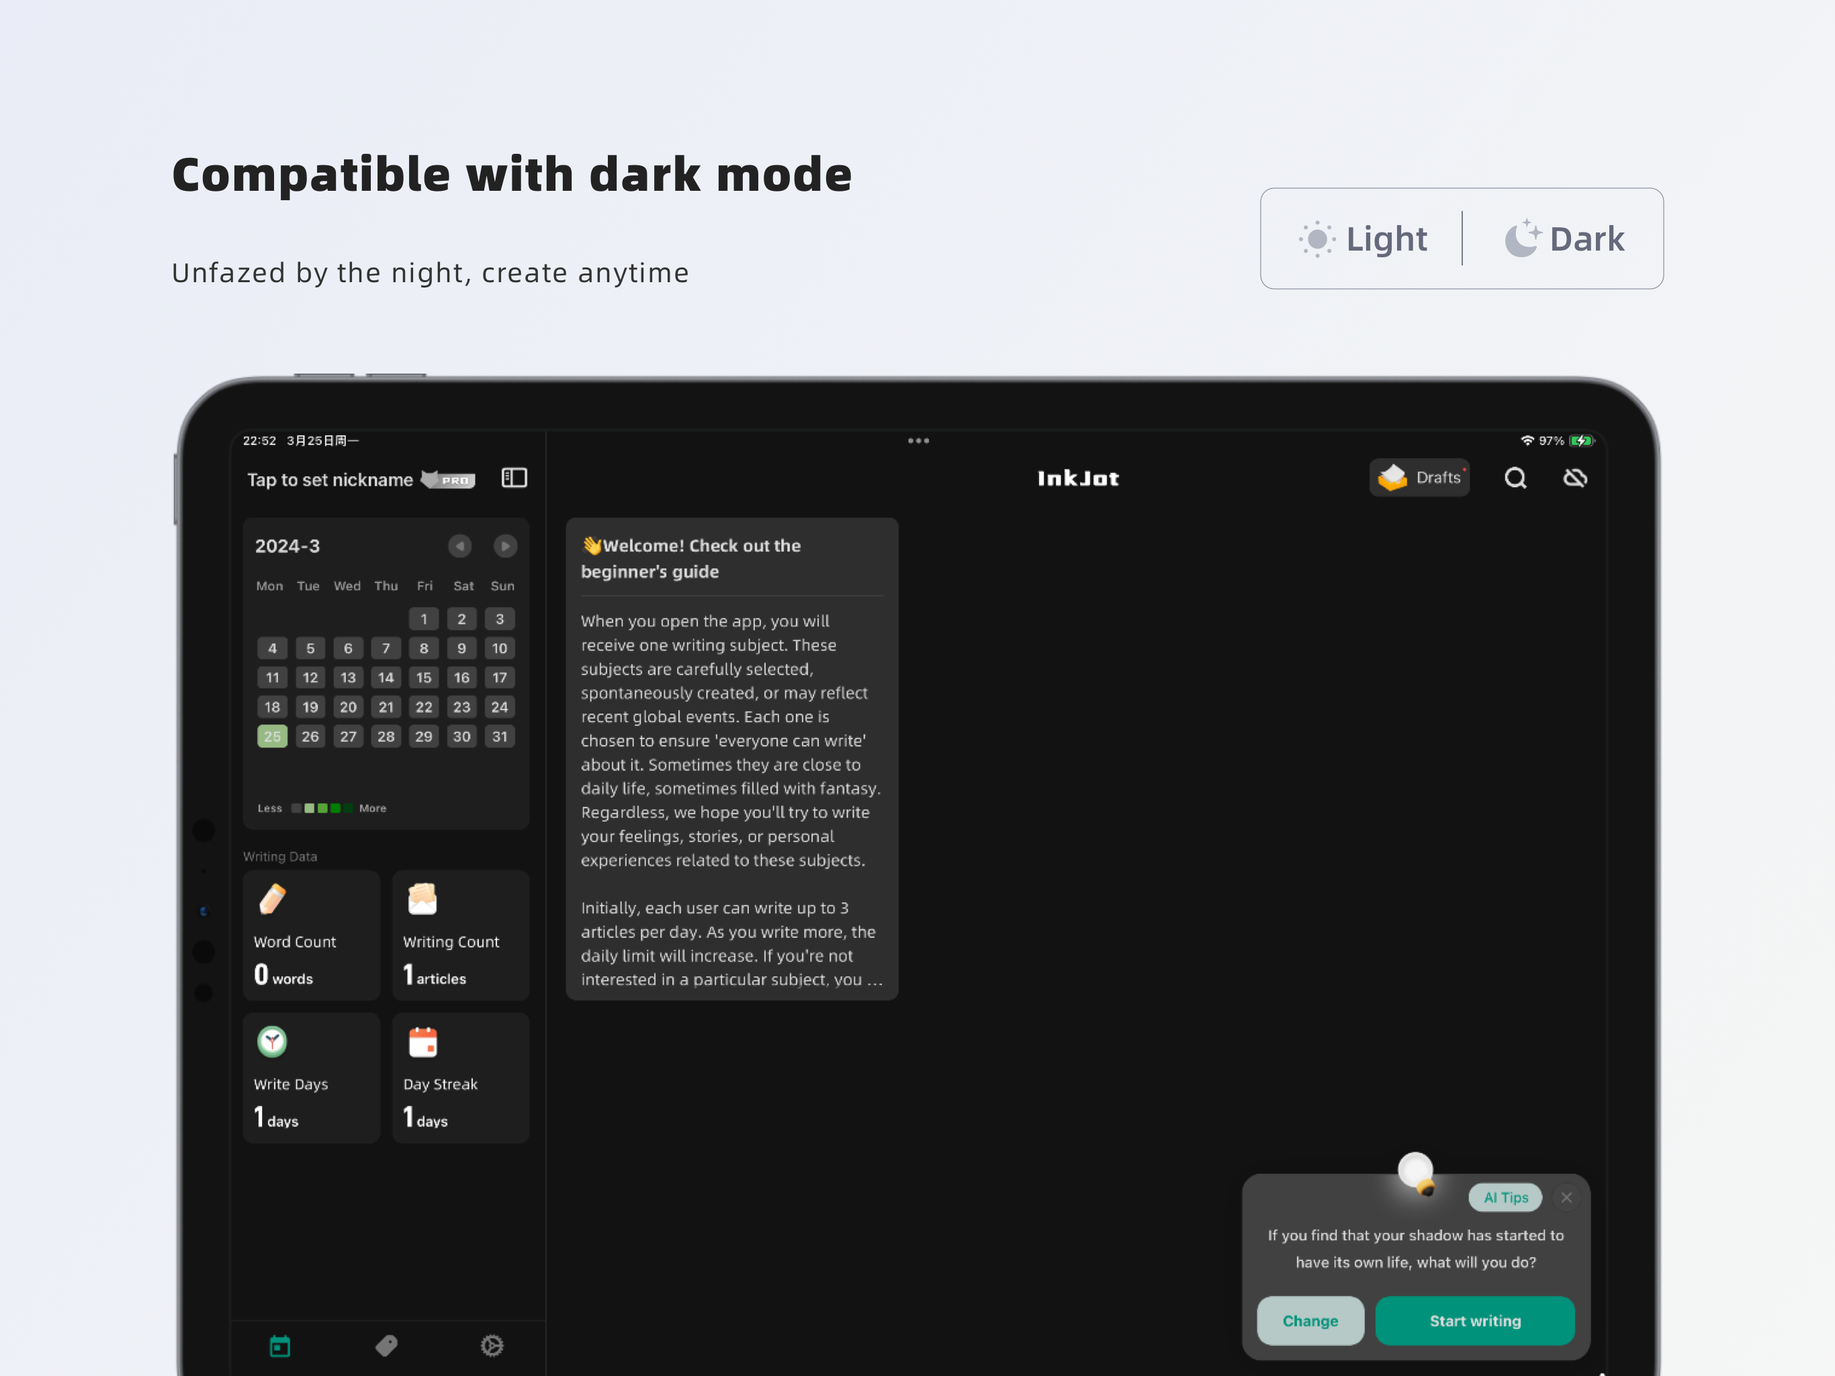Screen dimensions: 1835x1376
Task: Select day 1 in the calendar
Action: tap(424, 619)
